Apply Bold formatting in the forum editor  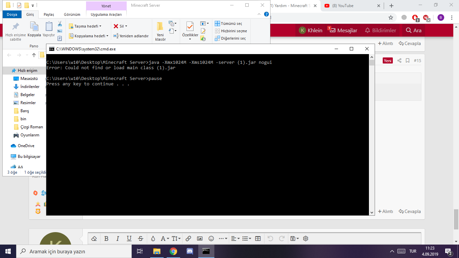coord(106,239)
